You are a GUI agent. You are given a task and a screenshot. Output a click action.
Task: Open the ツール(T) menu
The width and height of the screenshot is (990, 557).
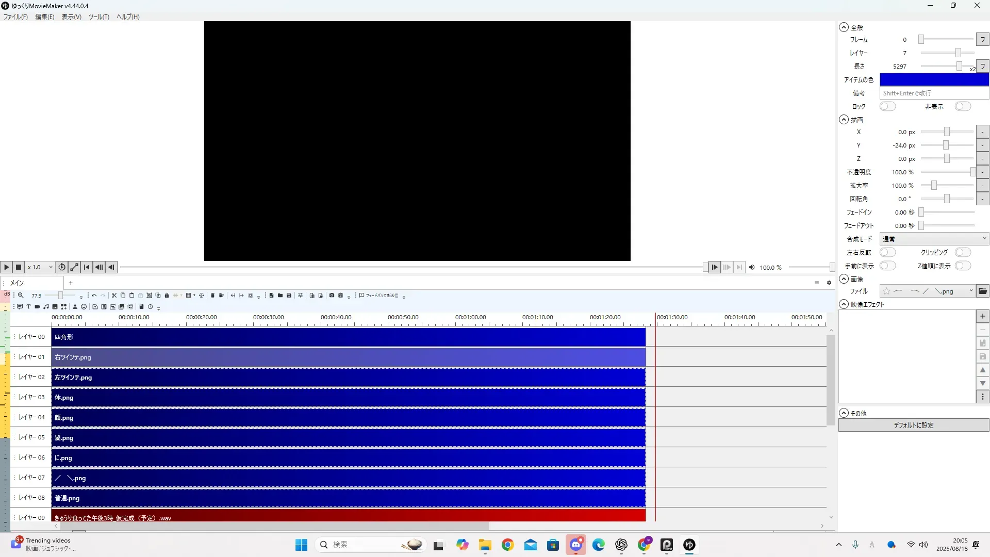[x=98, y=17]
